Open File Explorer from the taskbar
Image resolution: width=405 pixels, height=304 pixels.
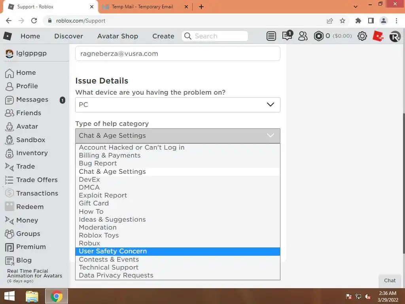pos(32,296)
